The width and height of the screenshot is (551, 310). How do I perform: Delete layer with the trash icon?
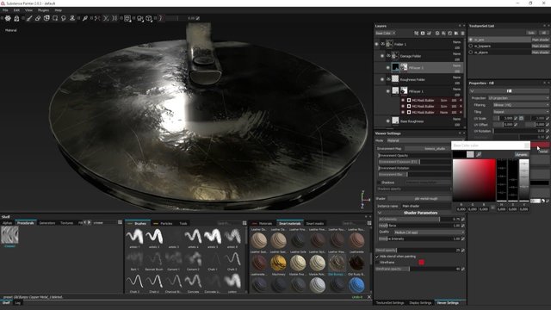[x=462, y=33]
